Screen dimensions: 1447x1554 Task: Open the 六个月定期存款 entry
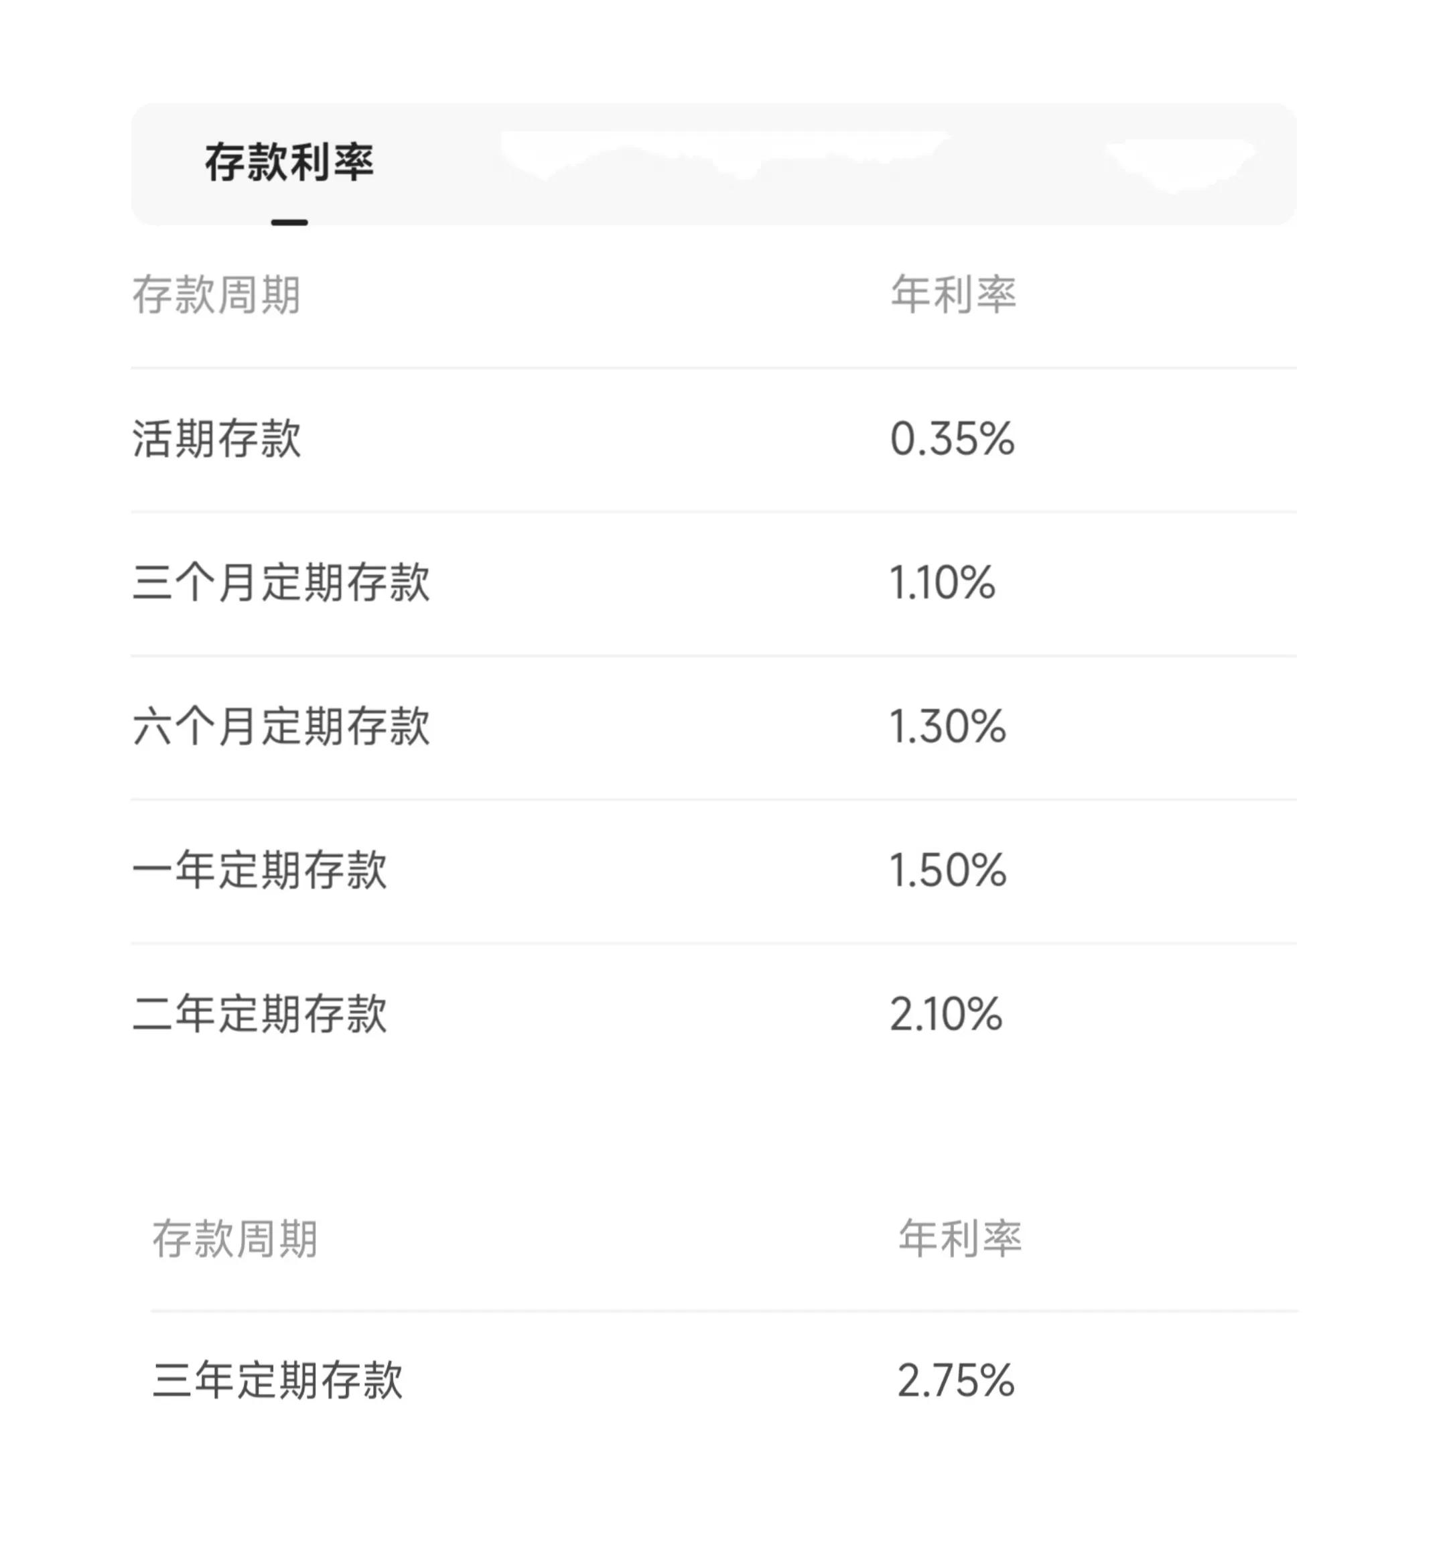click(281, 726)
